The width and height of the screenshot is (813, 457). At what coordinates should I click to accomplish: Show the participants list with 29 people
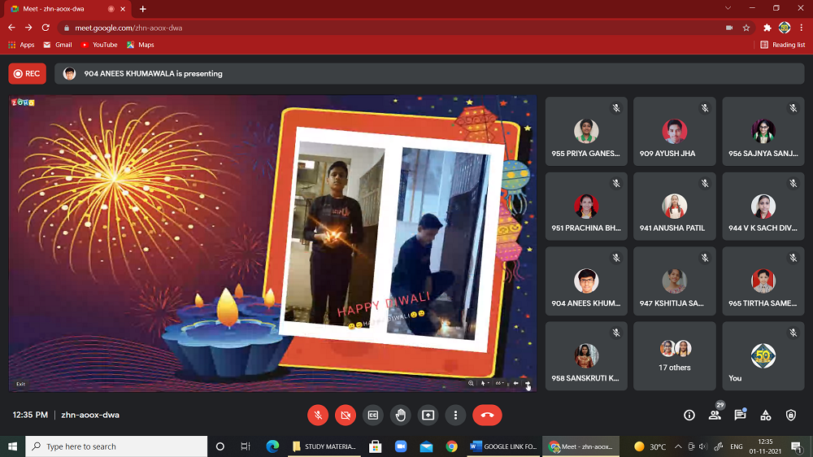point(715,415)
